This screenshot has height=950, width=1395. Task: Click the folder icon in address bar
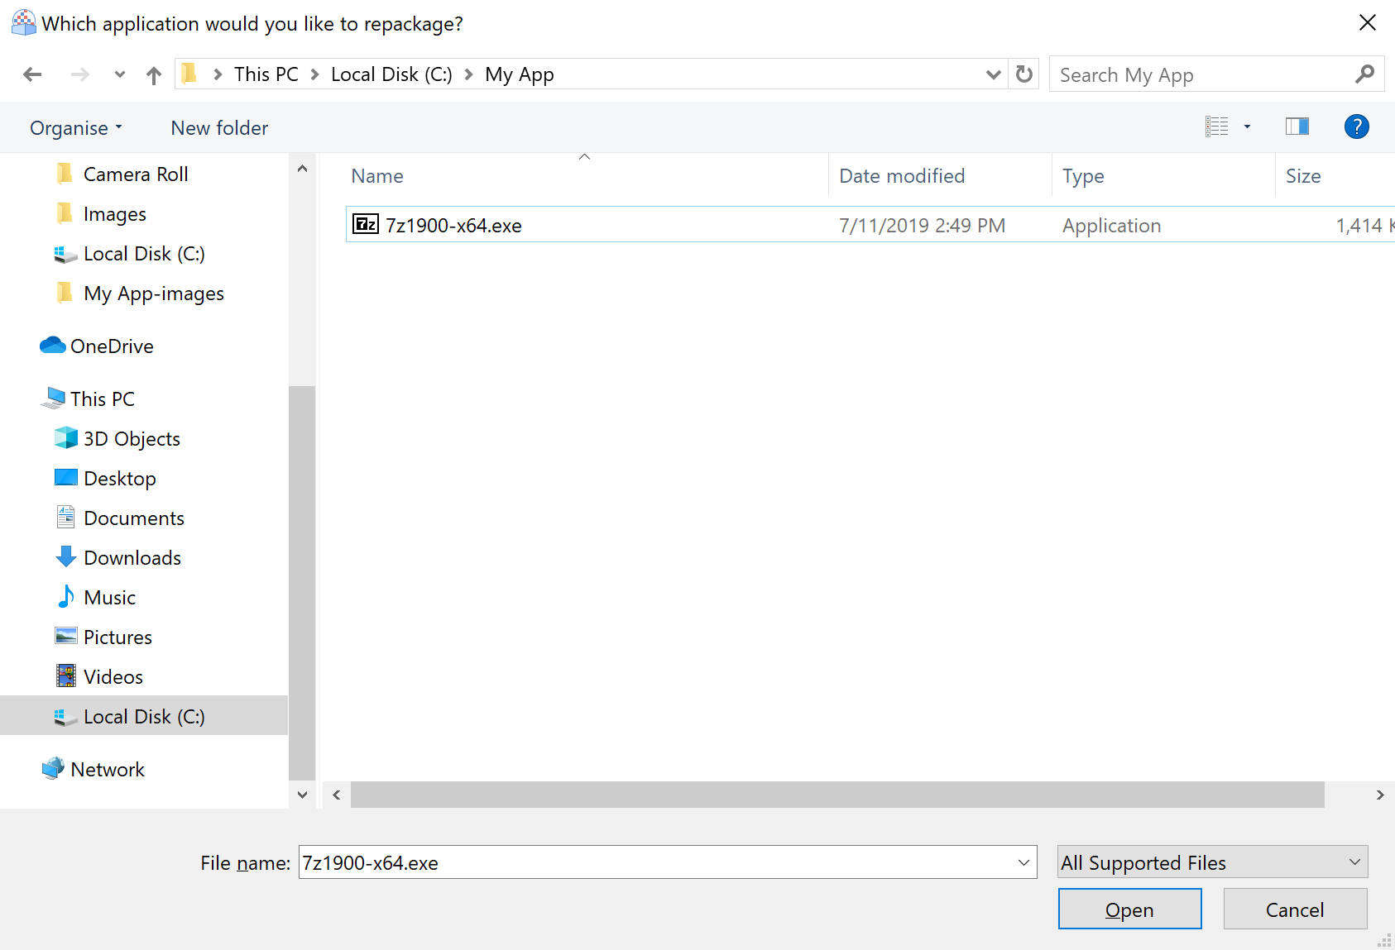(189, 74)
